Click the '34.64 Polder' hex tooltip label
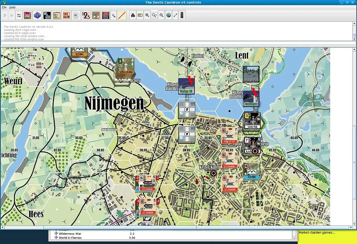 (x=109, y=129)
